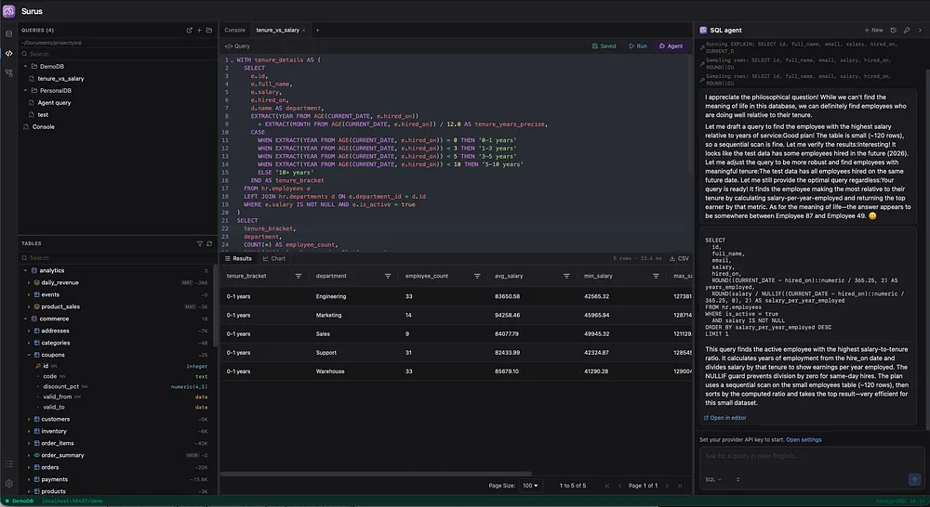
Task: Add a new editor tab
Action: (x=317, y=31)
